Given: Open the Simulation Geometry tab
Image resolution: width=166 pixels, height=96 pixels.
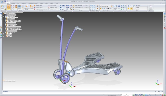Looking at the screenshot, I should pyautogui.click(x=33, y=3).
